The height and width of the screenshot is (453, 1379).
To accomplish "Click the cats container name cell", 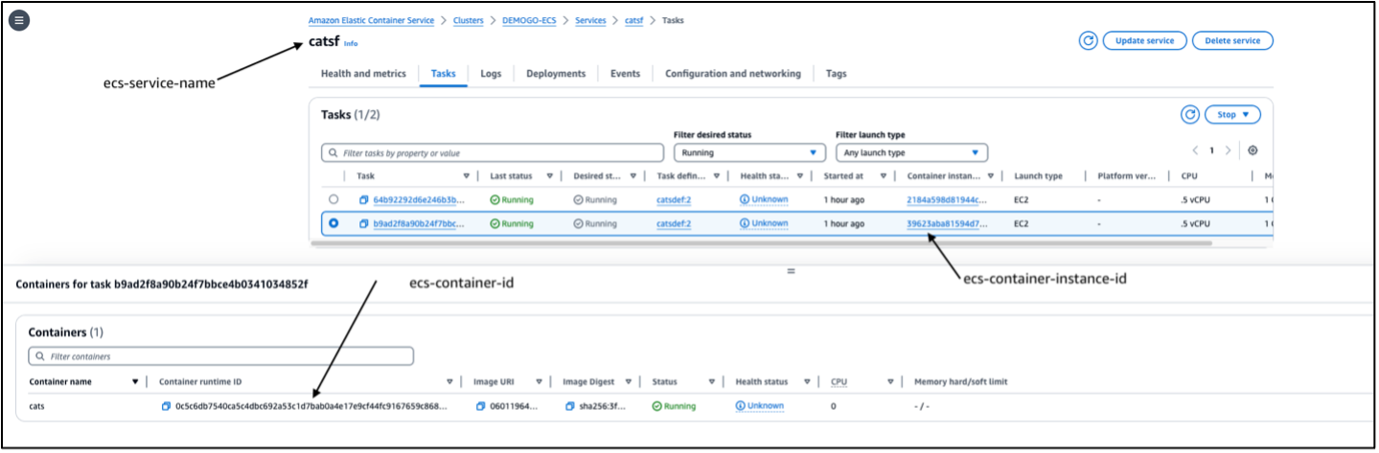I will 36,406.
